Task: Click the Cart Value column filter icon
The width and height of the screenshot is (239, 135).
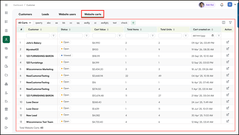Action: click(x=119, y=36)
